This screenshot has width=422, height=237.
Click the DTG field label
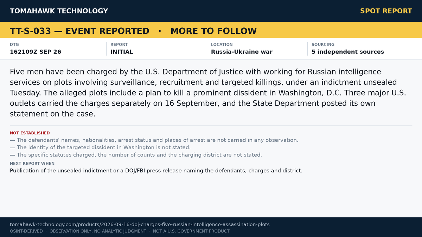click(x=14, y=45)
